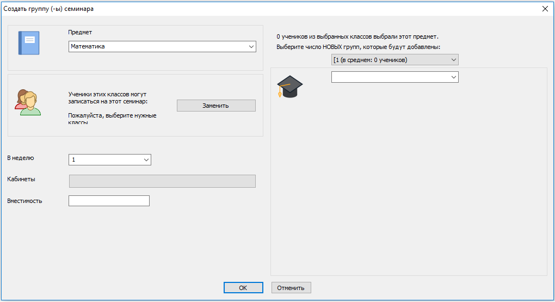Open the empty dropdown beside graduation cap

click(394, 77)
